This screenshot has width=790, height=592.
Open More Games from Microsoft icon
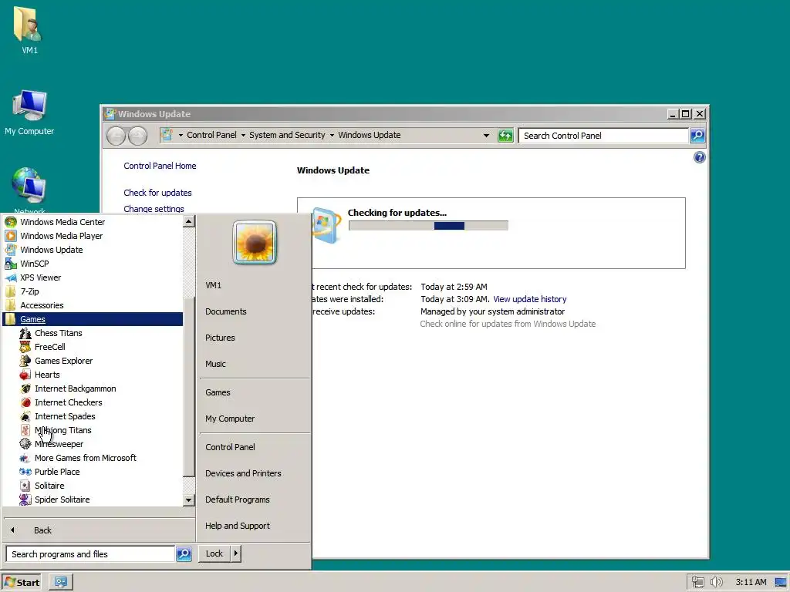(25, 458)
